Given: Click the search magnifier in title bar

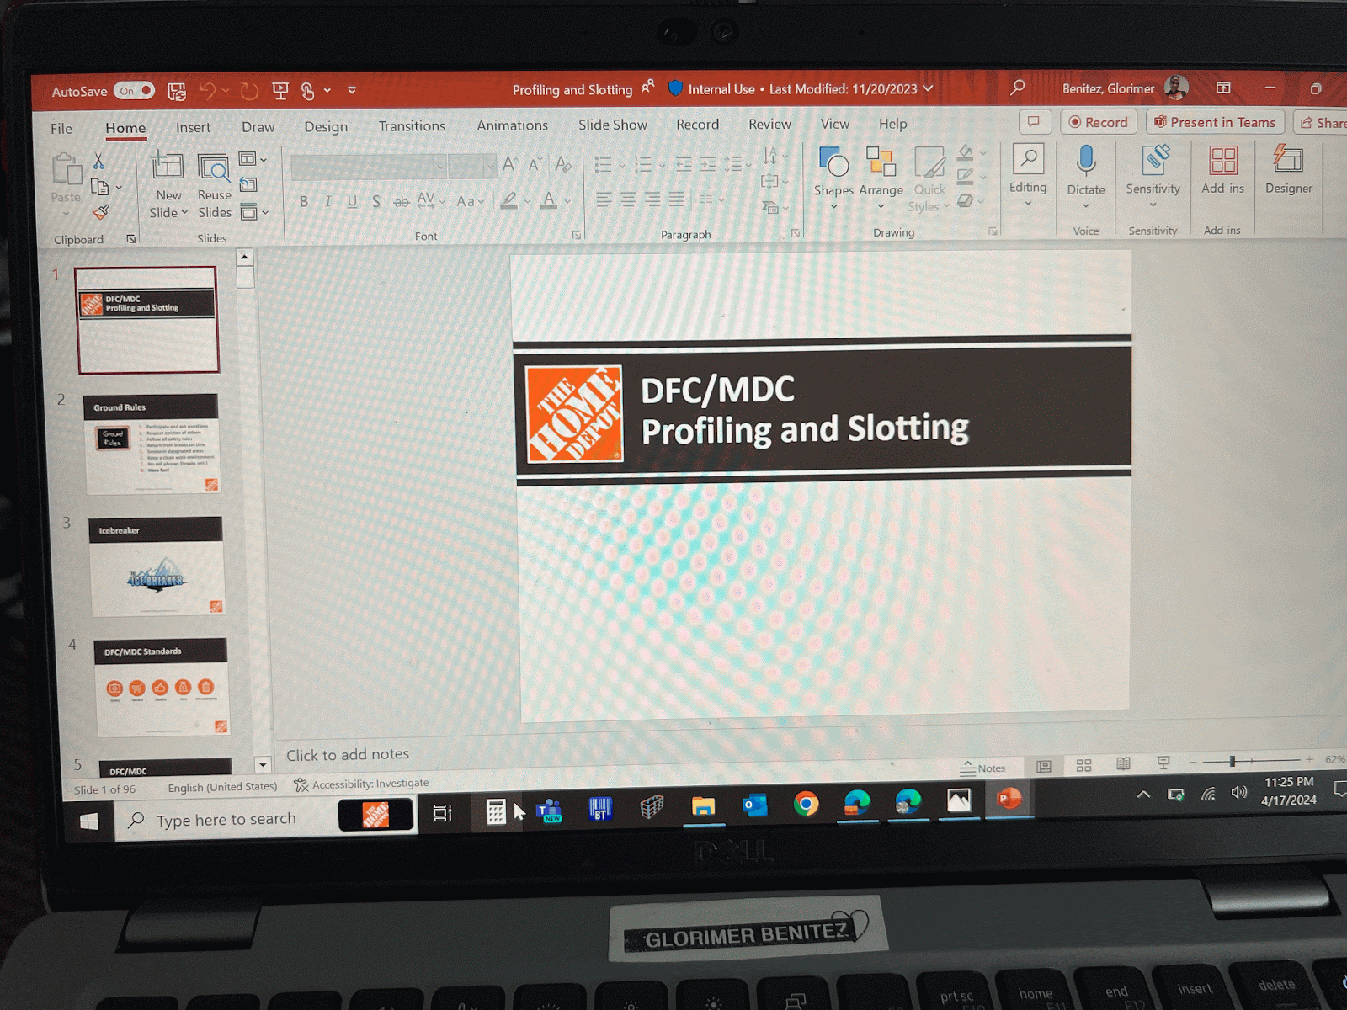Looking at the screenshot, I should [x=1017, y=87].
